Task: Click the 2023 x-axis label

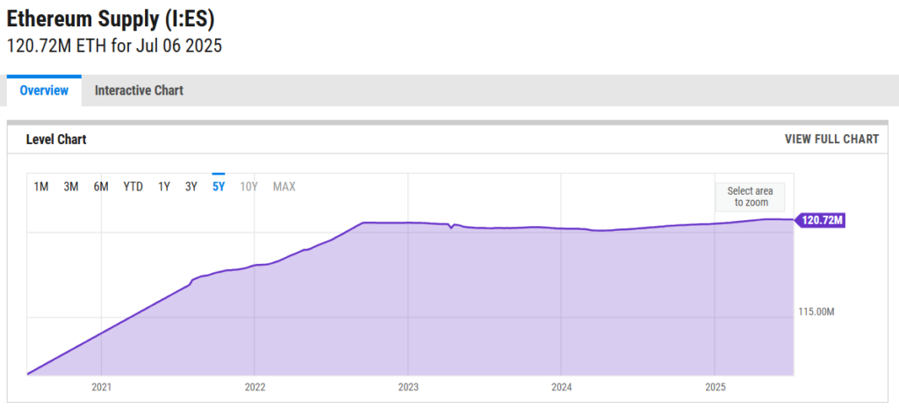Action: [408, 387]
